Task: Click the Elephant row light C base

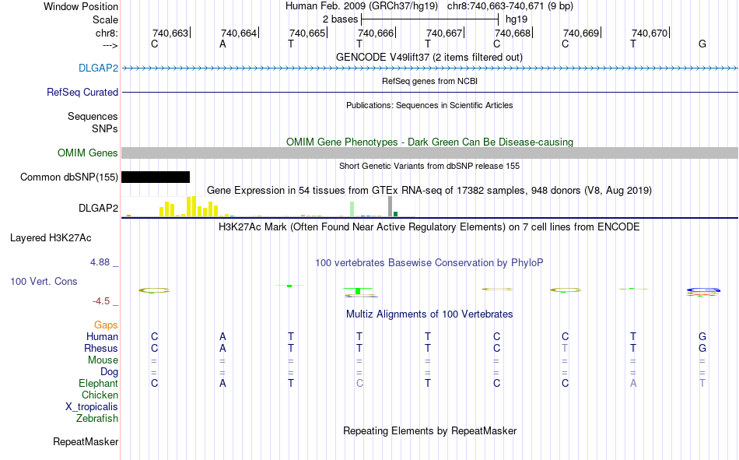Action: click(x=359, y=383)
